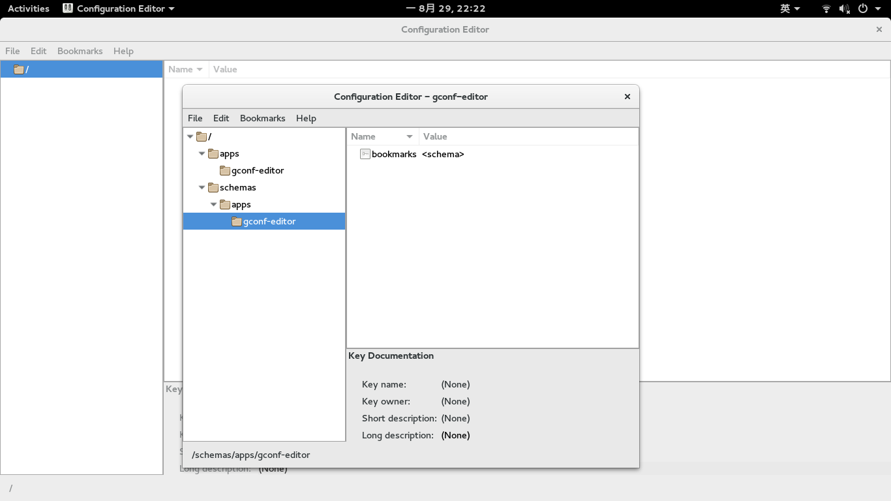Collapse the root / tree node
Viewport: 891px width, 501px height.
[190, 137]
